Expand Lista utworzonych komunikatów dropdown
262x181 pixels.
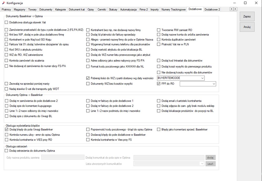click(169, 164)
